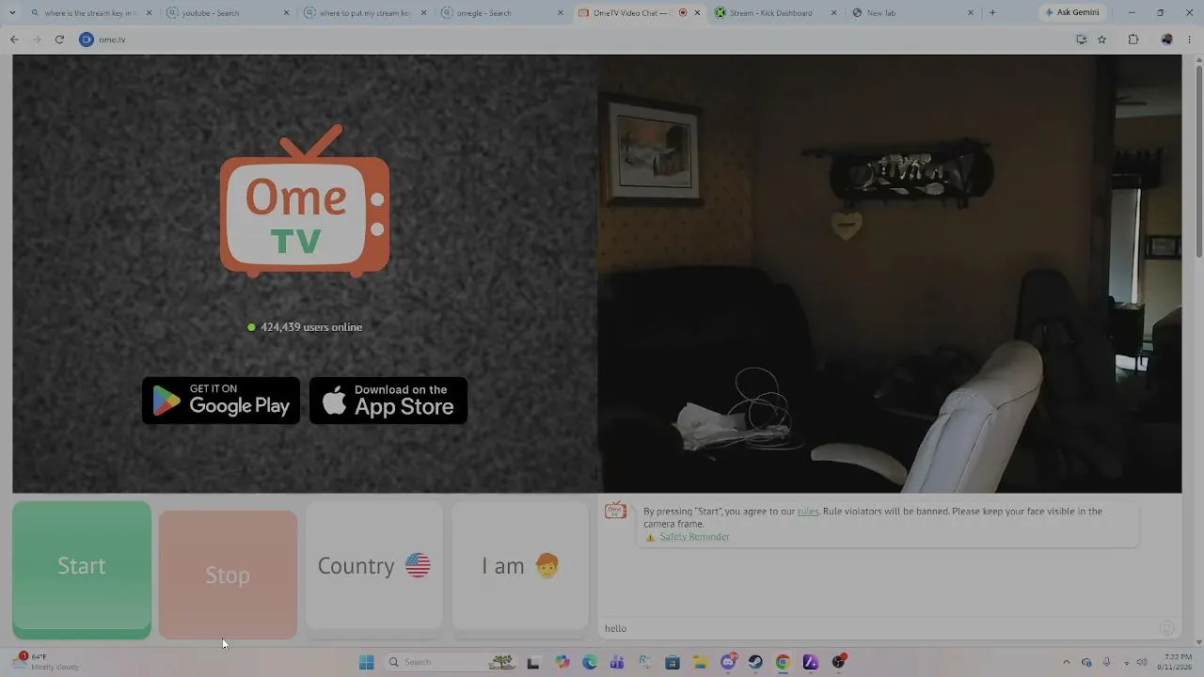Open the "I am" gender selector

[x=520, y=565]
